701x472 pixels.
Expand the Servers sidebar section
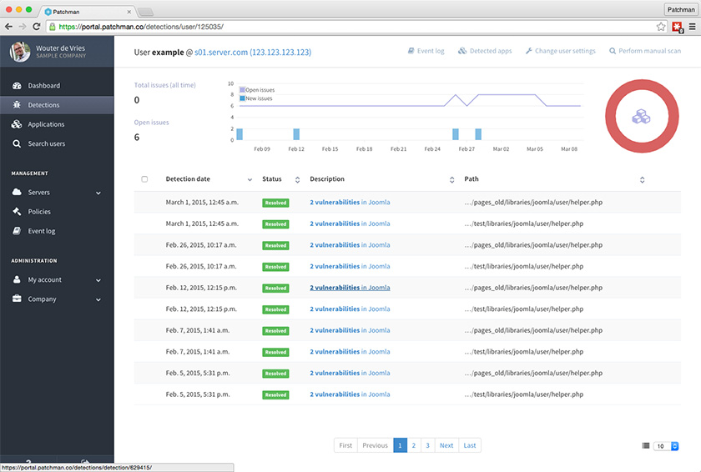point(98,193)
